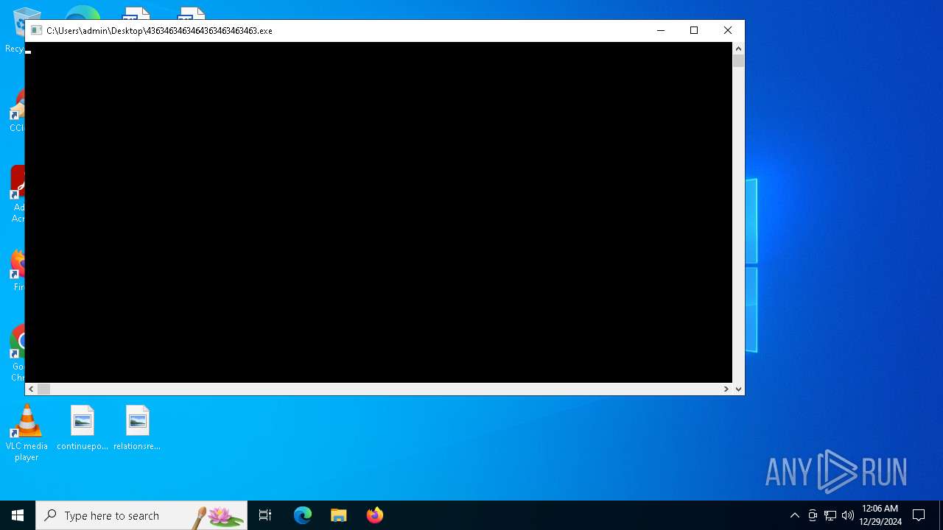The image size is (943, 530).
Task: Click the vertical scrollbar thumb
Action: (x=738, y=61)
